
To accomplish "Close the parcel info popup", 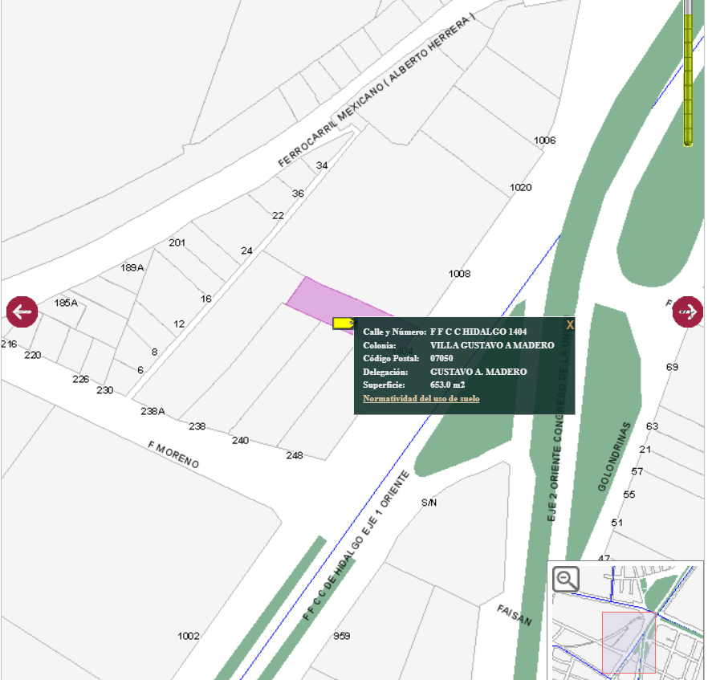I will pos(570,324).
